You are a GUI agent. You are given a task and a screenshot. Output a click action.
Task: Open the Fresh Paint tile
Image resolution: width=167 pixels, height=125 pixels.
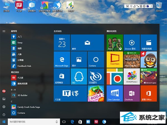pyautogui.click(x=115, y=59)
